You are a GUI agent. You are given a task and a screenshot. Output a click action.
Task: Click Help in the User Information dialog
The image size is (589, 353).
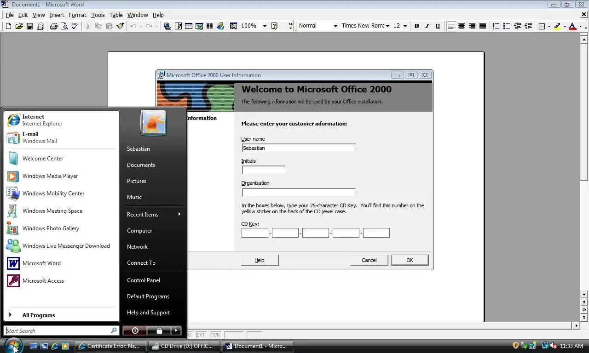coord(260,260)
